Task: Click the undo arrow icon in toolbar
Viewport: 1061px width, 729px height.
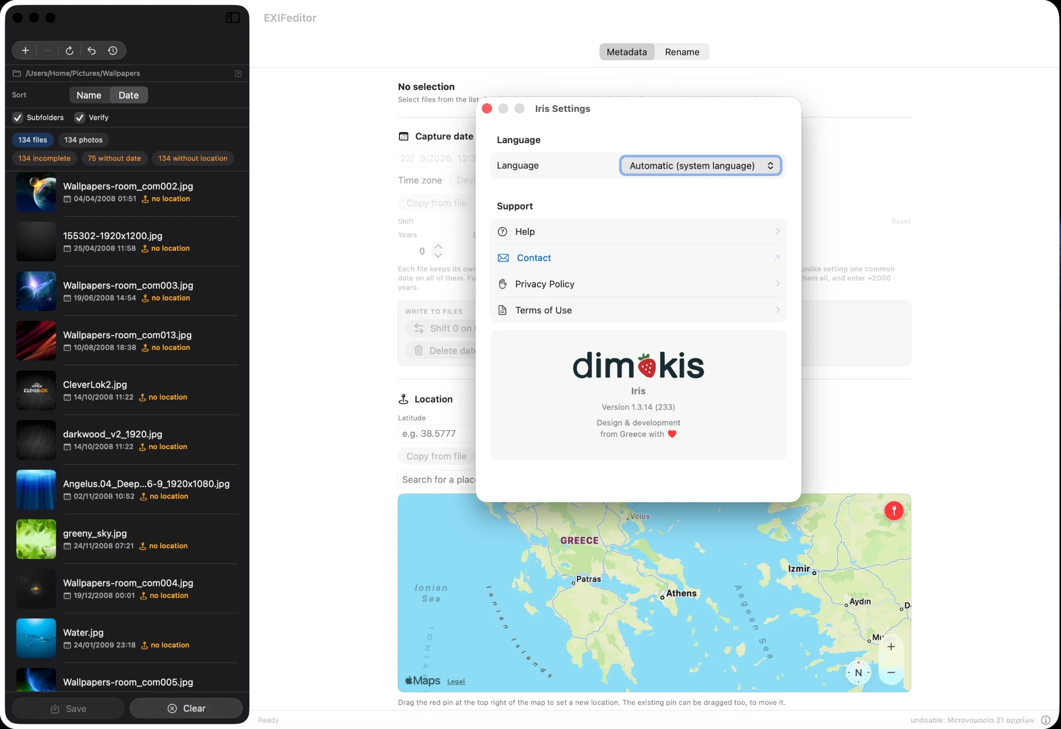Action: 91,50
